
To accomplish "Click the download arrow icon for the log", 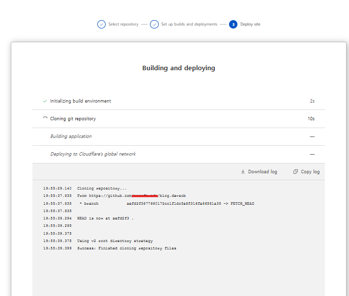I will click(243, 172).
